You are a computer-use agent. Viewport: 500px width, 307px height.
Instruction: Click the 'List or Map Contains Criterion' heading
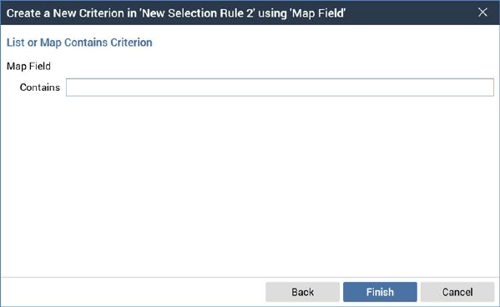pyautogui.click(x=79, y=43)
